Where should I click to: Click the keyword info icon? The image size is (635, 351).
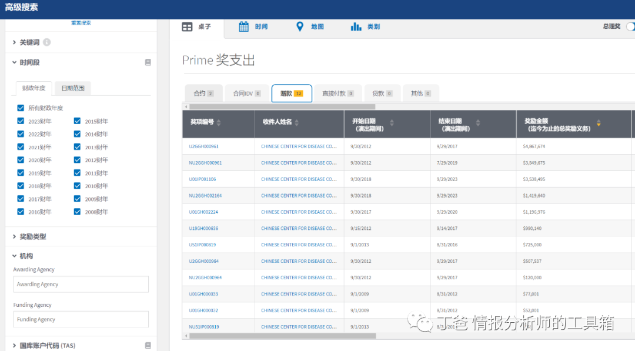pyautogui.click(x=47, y=42)
